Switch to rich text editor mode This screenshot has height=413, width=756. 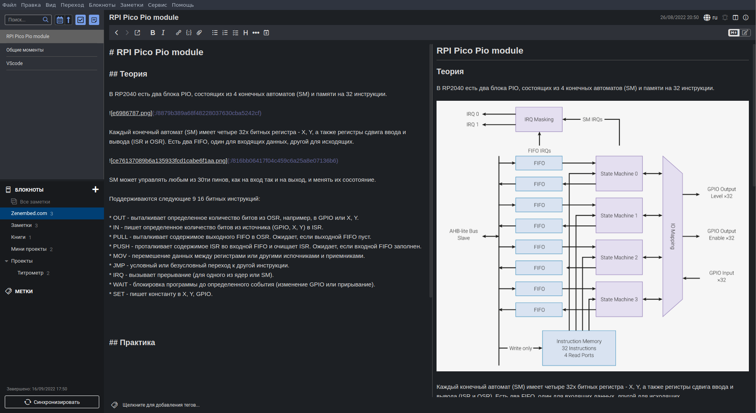pyautogui.click(x=745, y=33)
